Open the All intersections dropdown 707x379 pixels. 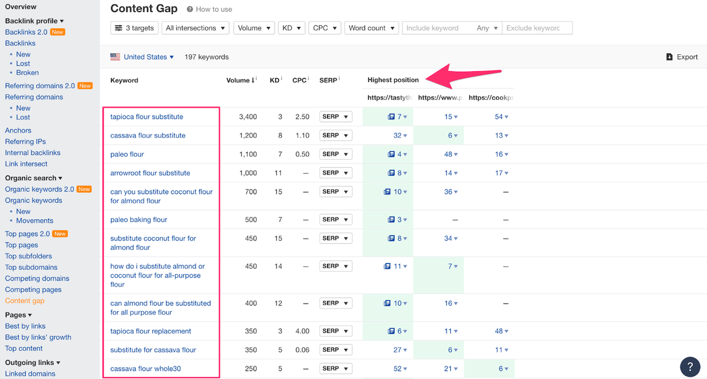pos(196,28)
